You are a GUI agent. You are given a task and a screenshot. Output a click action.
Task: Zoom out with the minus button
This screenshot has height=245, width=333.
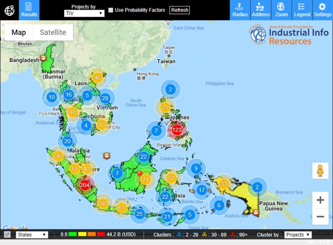pyautogui.click(x=320, y=217)
